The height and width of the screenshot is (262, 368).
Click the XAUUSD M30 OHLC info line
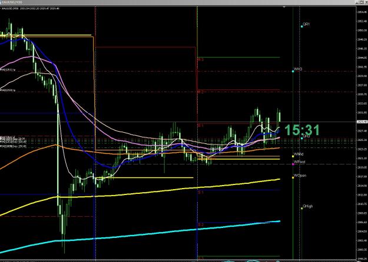31,8
